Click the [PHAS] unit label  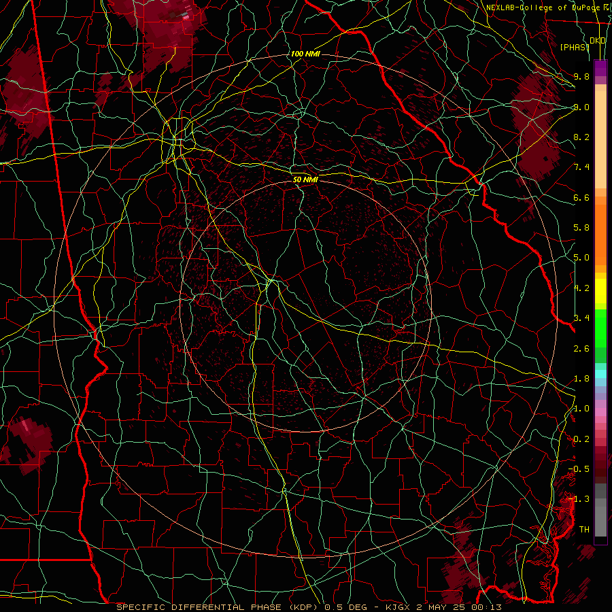pos(575,47)
